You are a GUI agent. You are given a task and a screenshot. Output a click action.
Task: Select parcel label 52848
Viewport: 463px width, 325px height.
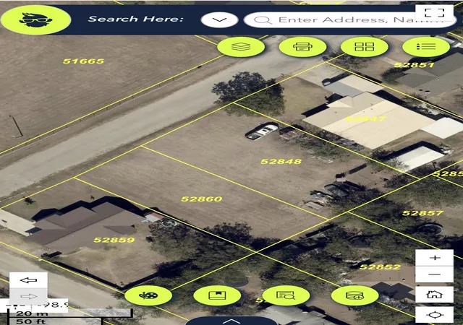pos(281,162)
